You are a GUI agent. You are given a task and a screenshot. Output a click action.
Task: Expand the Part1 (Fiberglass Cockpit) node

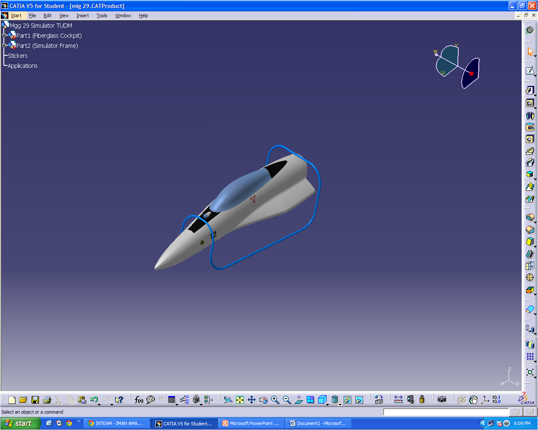pyautogui.click(x=4, y=36)
